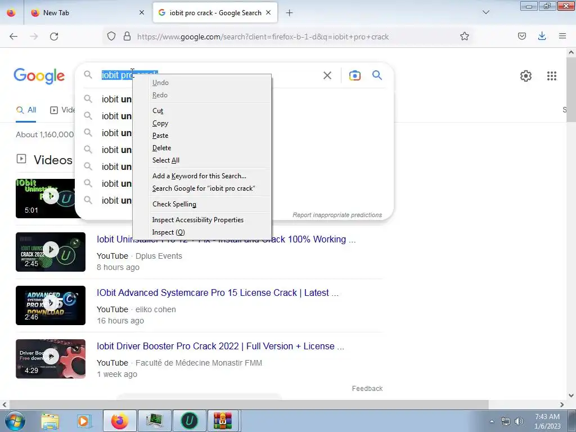This screenshot has height=432, width=576.
Task: Search by image camera icon
Action: [354, 75]
